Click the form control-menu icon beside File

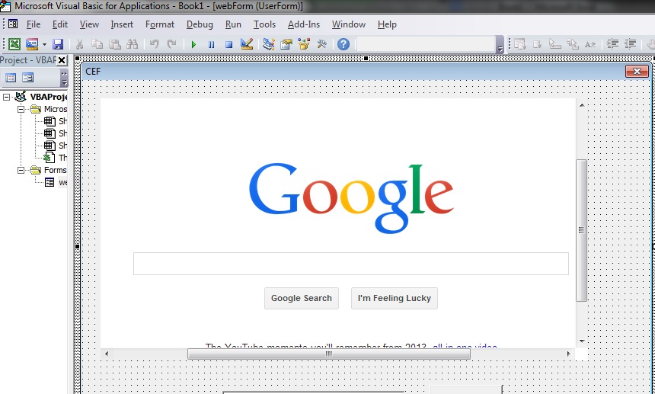[x=14, y=24]
